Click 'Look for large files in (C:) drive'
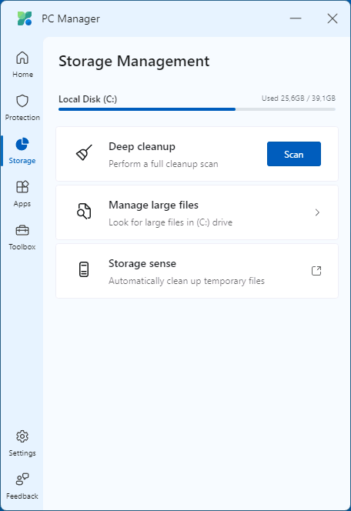Viewport: 351px width, 511px height. [x=170, y=222]
